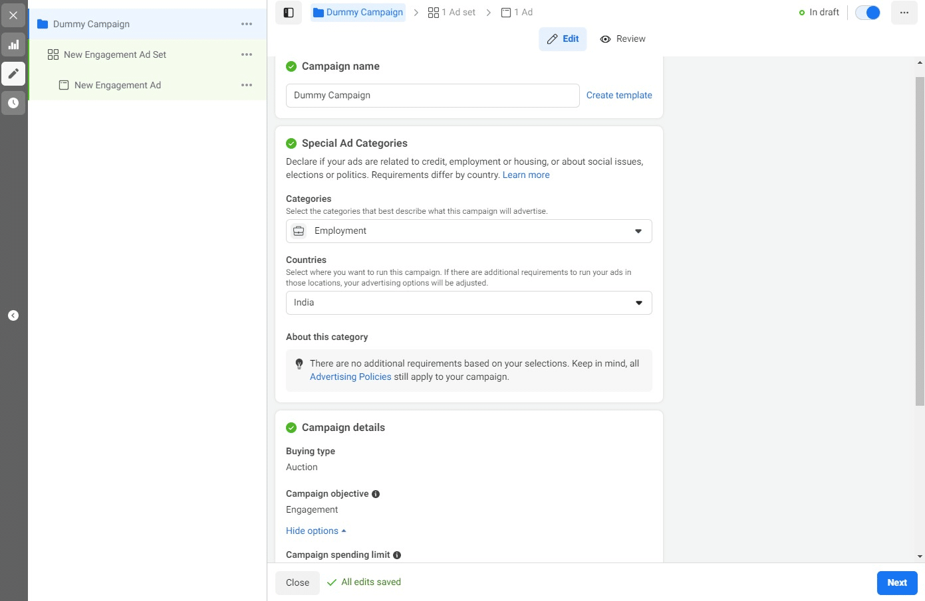Collapse details with Hide options
The image size is (925, 601).
(x=316, y=531)
